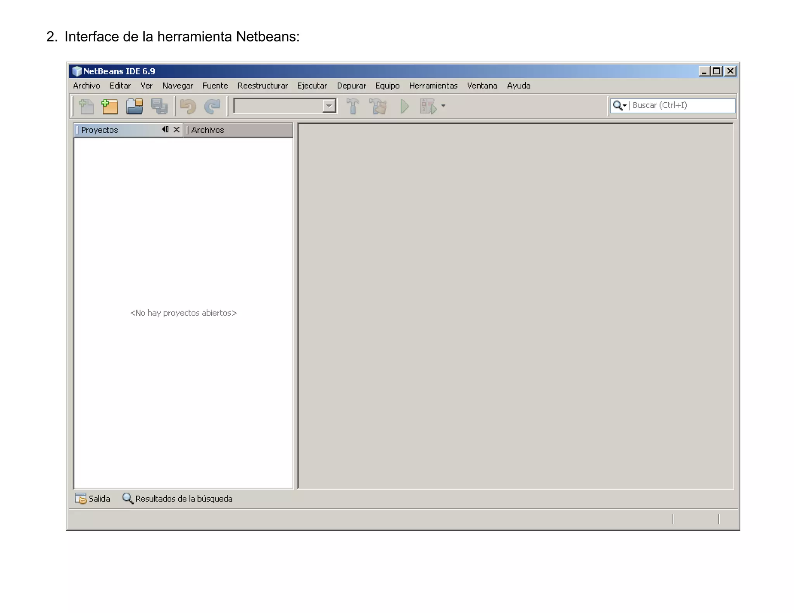Open the Herramientas menu
The height and width of the screenshot is (613, 794).
pyautogui.click(x=433, y=86)
